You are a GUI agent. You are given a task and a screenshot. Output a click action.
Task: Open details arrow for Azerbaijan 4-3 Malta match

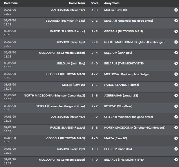(x=176, y=10)
